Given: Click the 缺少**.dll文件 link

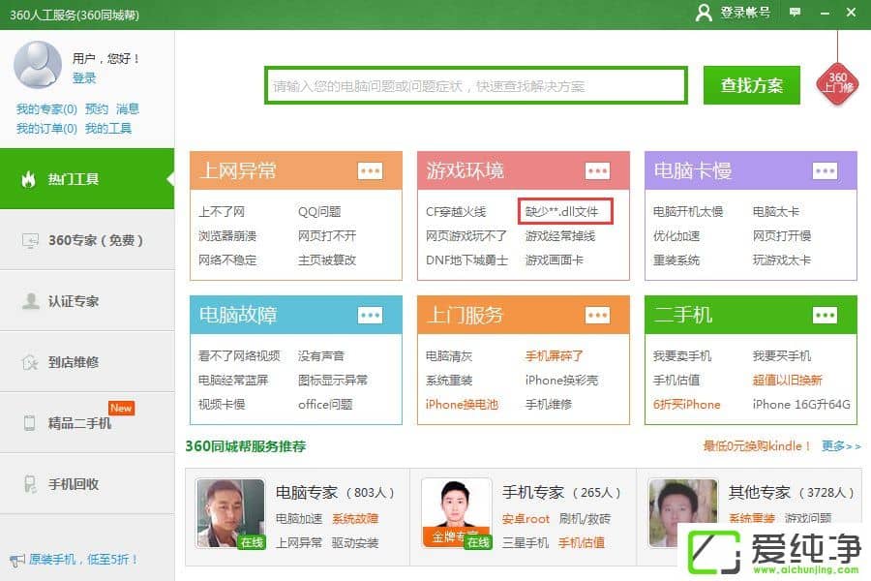Looking at the screenshot, I should (x=563, y=211).
